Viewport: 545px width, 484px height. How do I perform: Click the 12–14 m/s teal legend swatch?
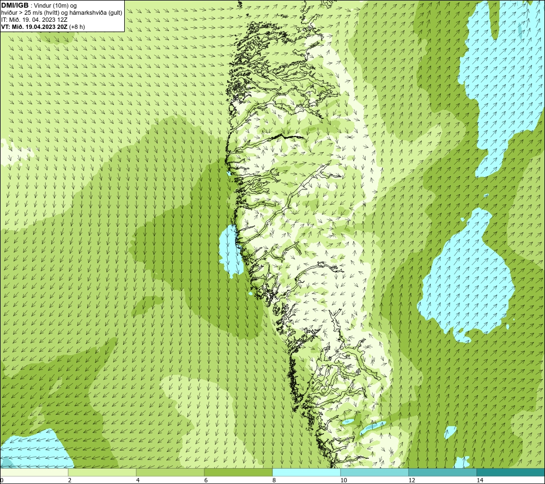[443, 473]
